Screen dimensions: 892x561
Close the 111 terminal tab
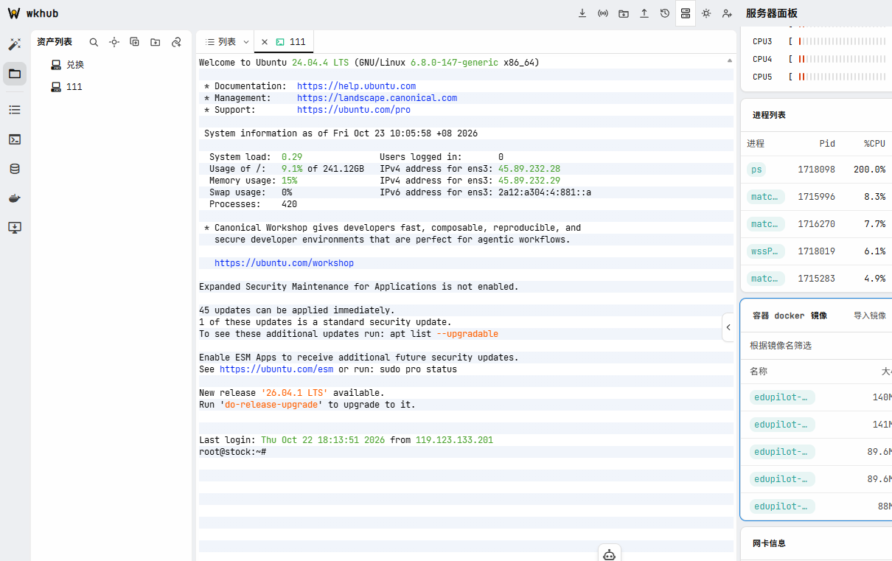[265, 42]
